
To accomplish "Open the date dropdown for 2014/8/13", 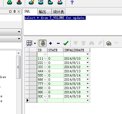I will point(88,71).
